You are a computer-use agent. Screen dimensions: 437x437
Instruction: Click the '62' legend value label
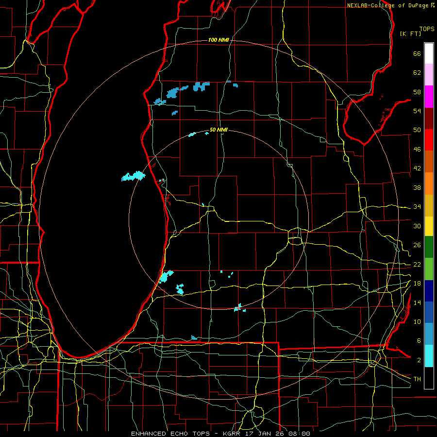[417, 73]
